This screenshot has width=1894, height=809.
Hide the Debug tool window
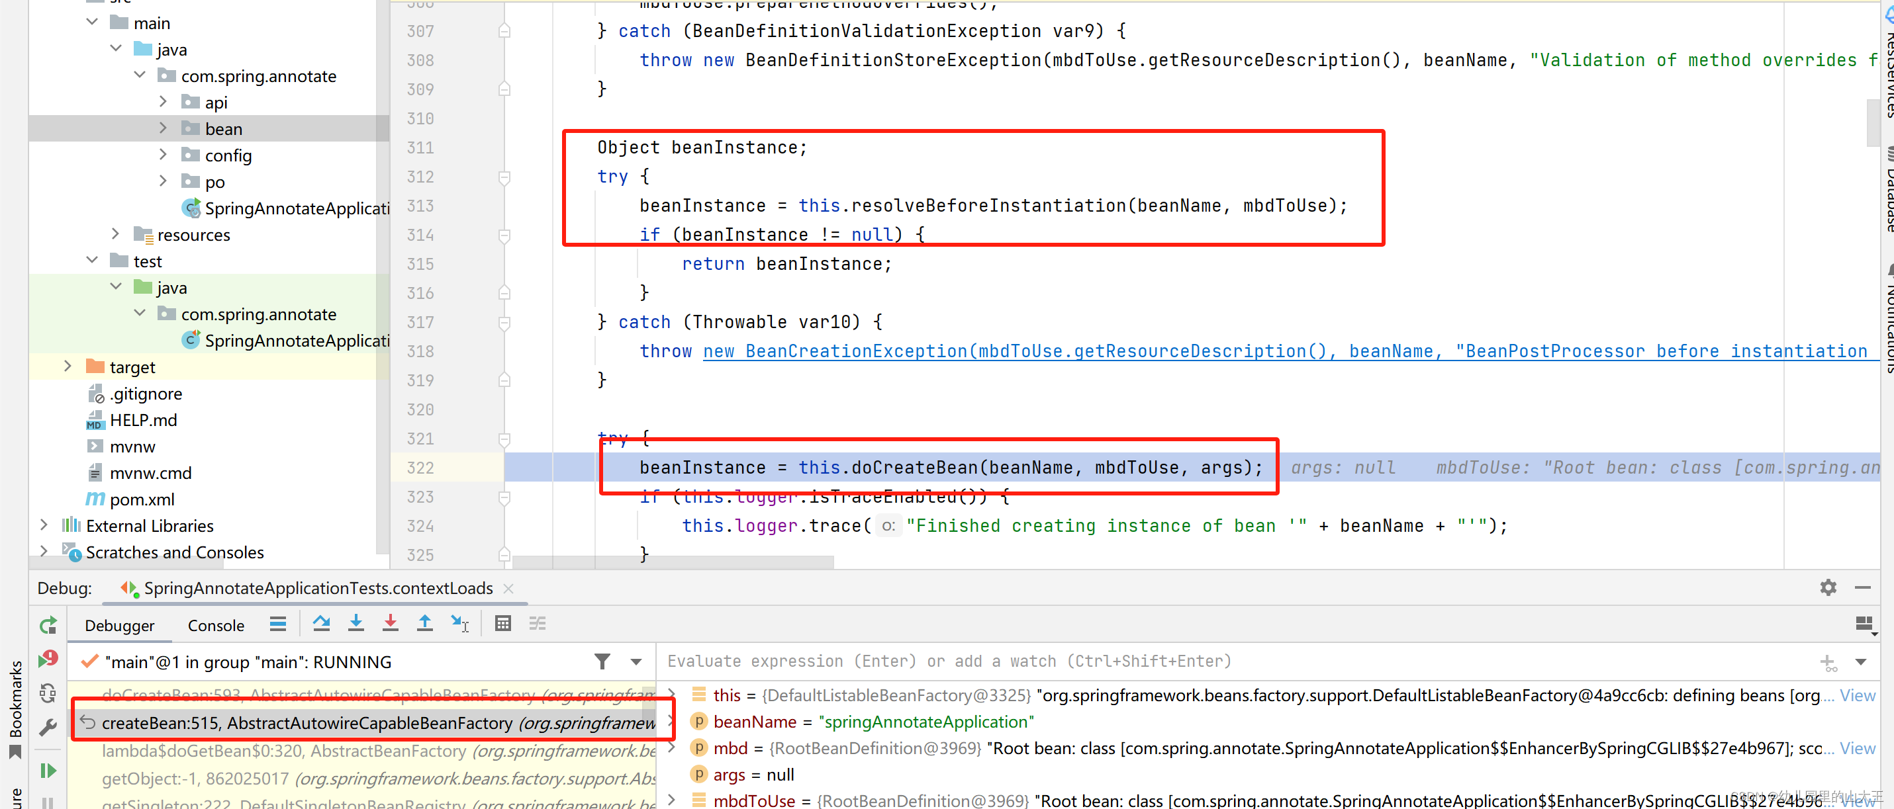coord(1862,587)
